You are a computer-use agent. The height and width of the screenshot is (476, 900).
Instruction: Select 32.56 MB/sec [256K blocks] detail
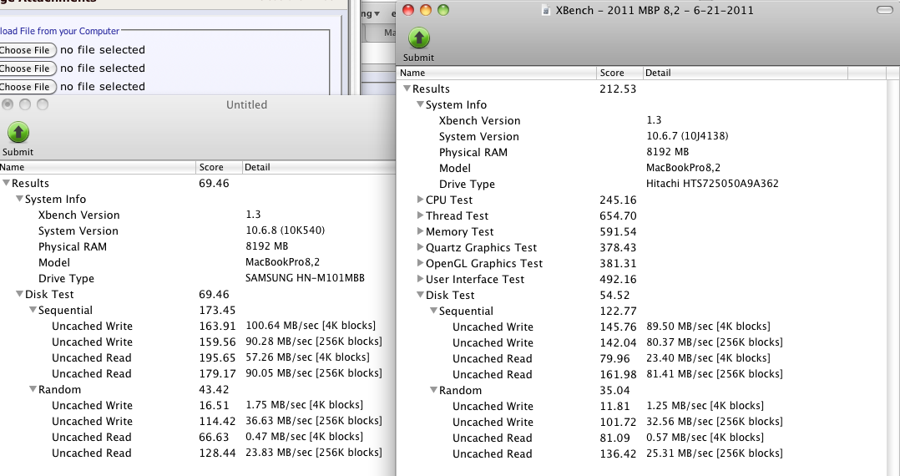point(714,422)
